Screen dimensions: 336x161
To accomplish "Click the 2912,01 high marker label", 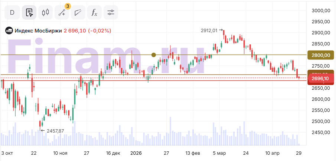I will tap(209, 30).
